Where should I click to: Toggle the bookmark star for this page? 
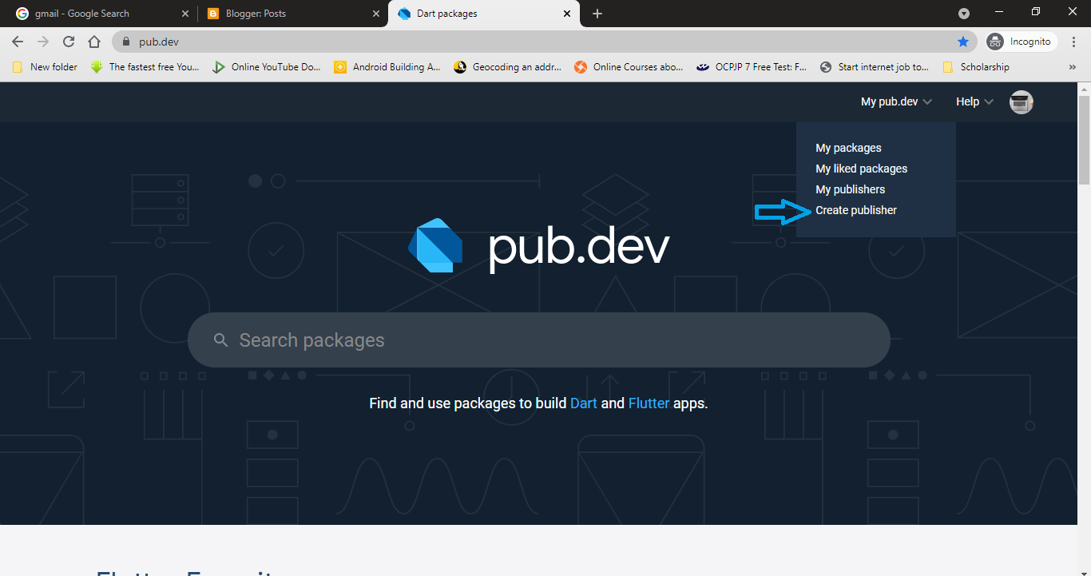click(963, 39)
